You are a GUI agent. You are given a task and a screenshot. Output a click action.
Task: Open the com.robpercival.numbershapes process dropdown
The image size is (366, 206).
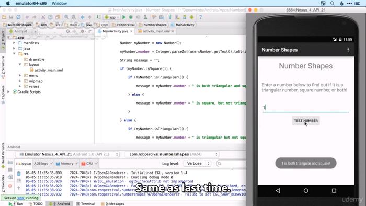point(172,154)
